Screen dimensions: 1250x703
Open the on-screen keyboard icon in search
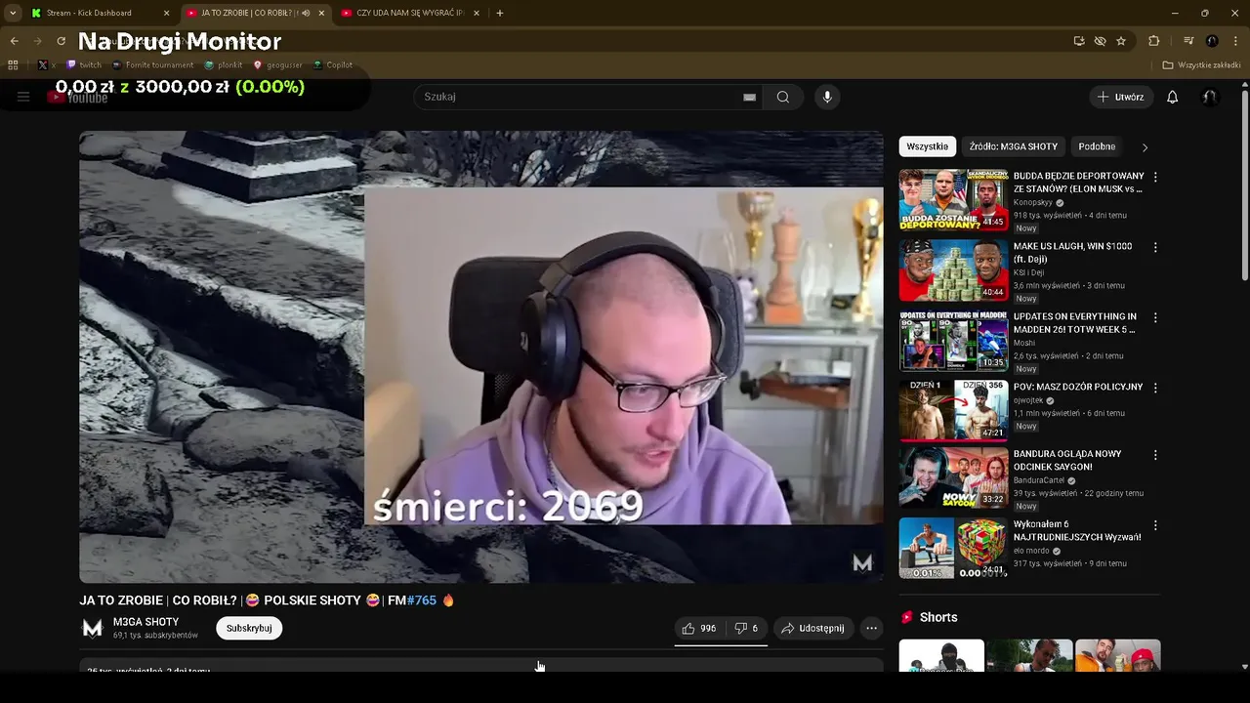click(749, 97)
